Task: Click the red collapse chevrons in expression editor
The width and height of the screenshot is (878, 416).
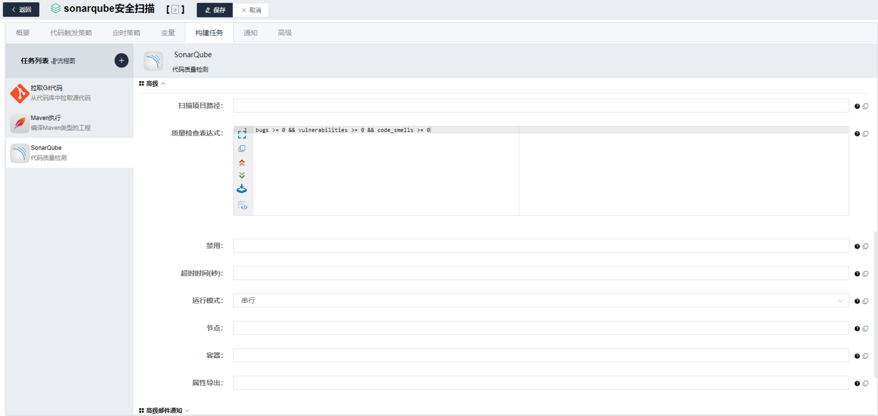Action: click(x=242, y=162)
